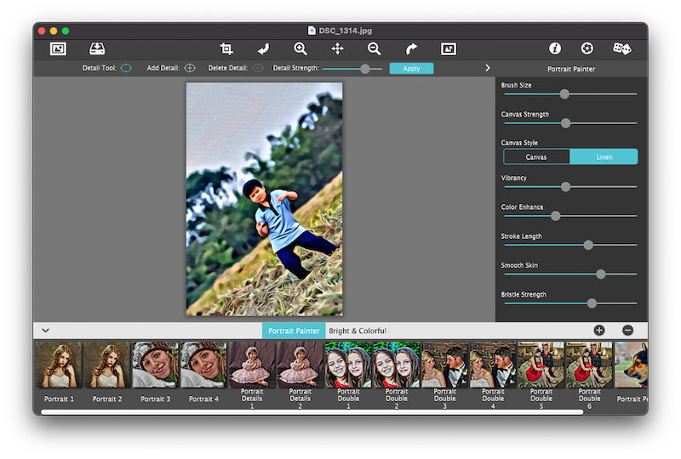Collapse the presets panel with chevron

point(45,331)
